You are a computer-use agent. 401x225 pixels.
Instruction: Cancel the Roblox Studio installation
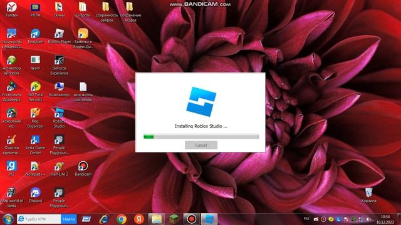[201, 145]
